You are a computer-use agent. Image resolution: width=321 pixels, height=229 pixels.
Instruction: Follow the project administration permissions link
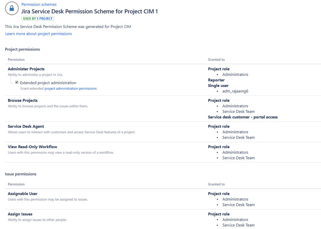tap(71, 88)
